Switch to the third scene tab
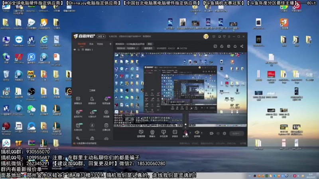 click(x=100, y=44)
